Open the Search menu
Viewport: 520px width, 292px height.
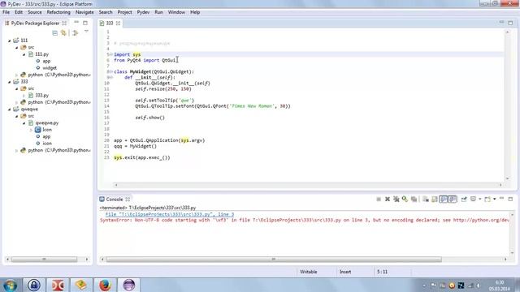(x=106, y=12)
